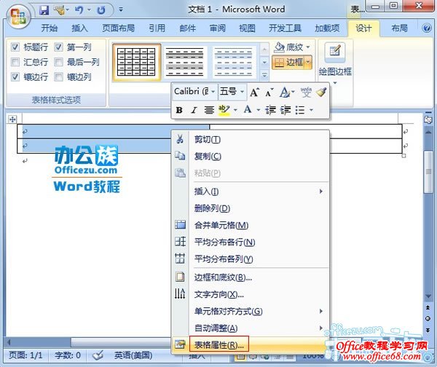The height and width of the screenshot is (367, 437).
Task: Open highlight color dropdown arrow
Action: [x=235, y=110]
